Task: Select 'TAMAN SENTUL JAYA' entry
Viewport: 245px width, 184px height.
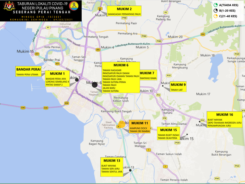Action: coord(112,172)
